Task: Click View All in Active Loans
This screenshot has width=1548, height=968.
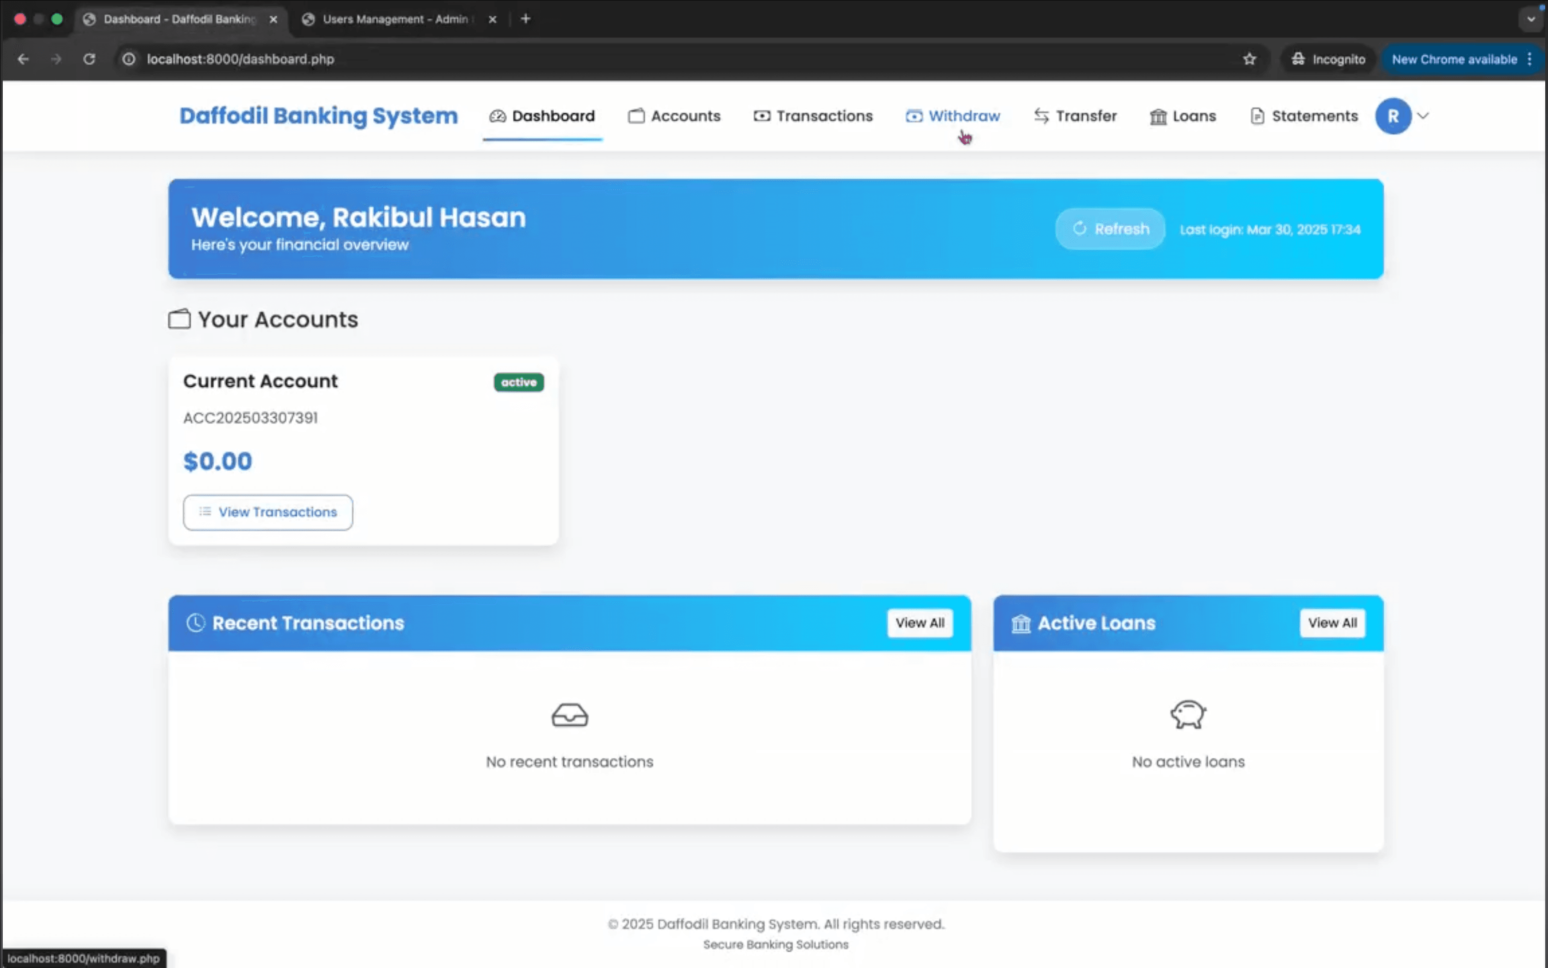Action: pyautogui.click(x=1332, y=623)
